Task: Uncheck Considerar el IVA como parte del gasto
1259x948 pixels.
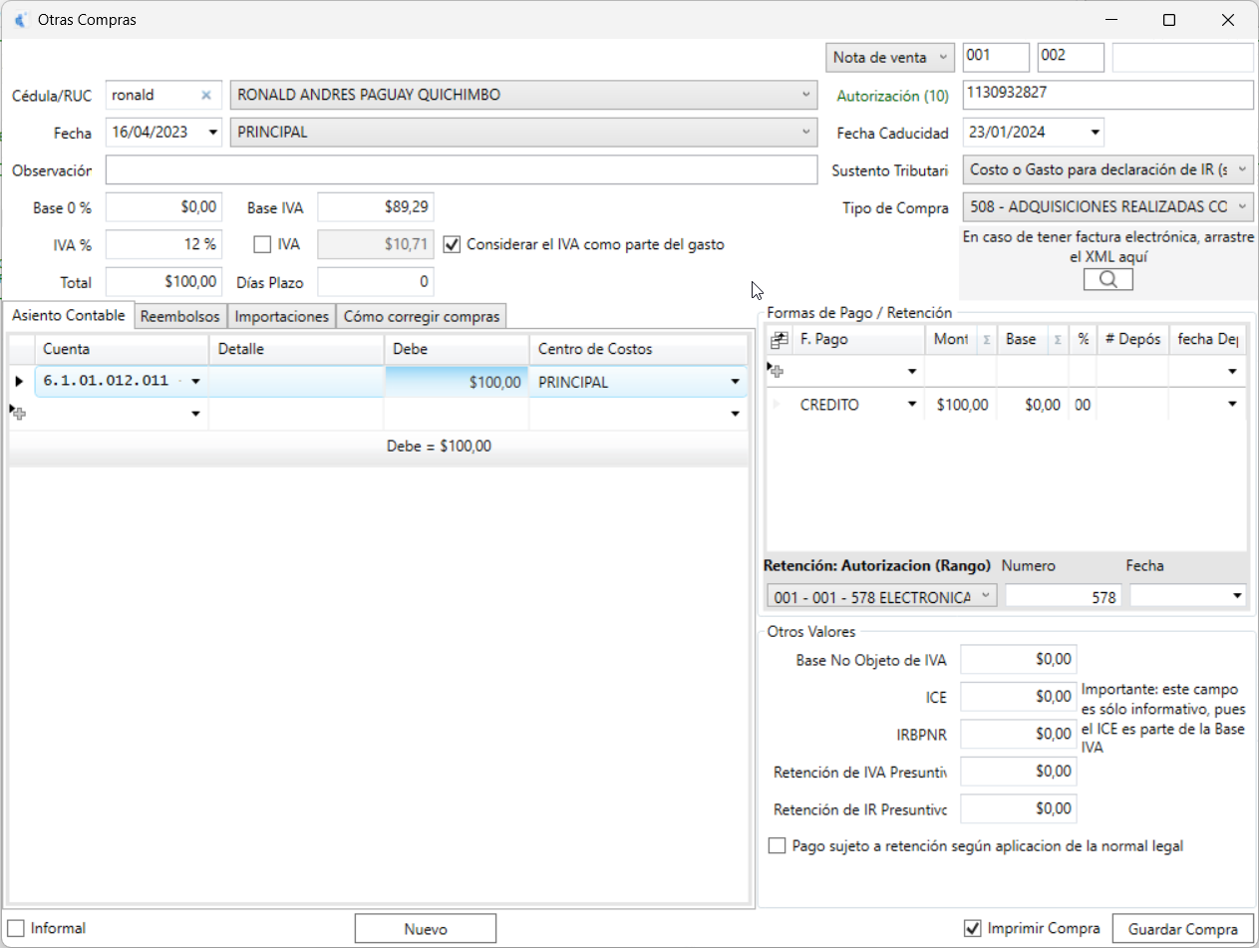Action: (452, 244)
